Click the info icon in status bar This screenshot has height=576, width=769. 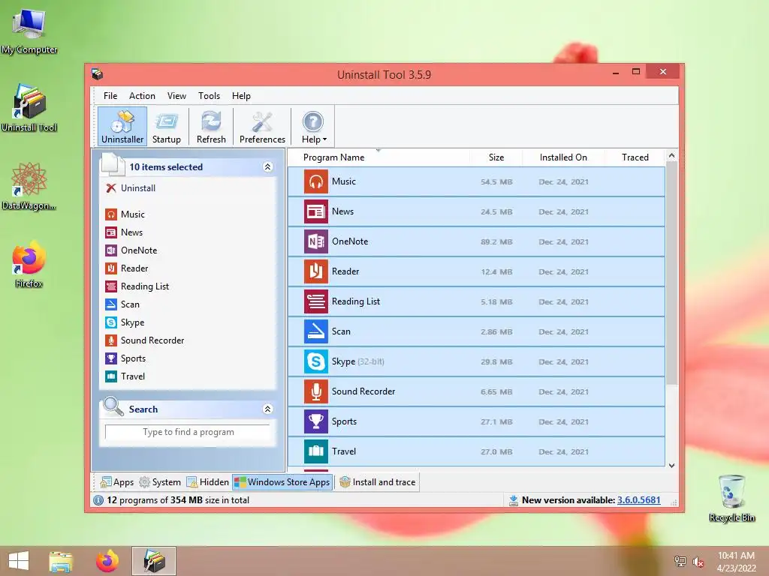pos(98,500)
